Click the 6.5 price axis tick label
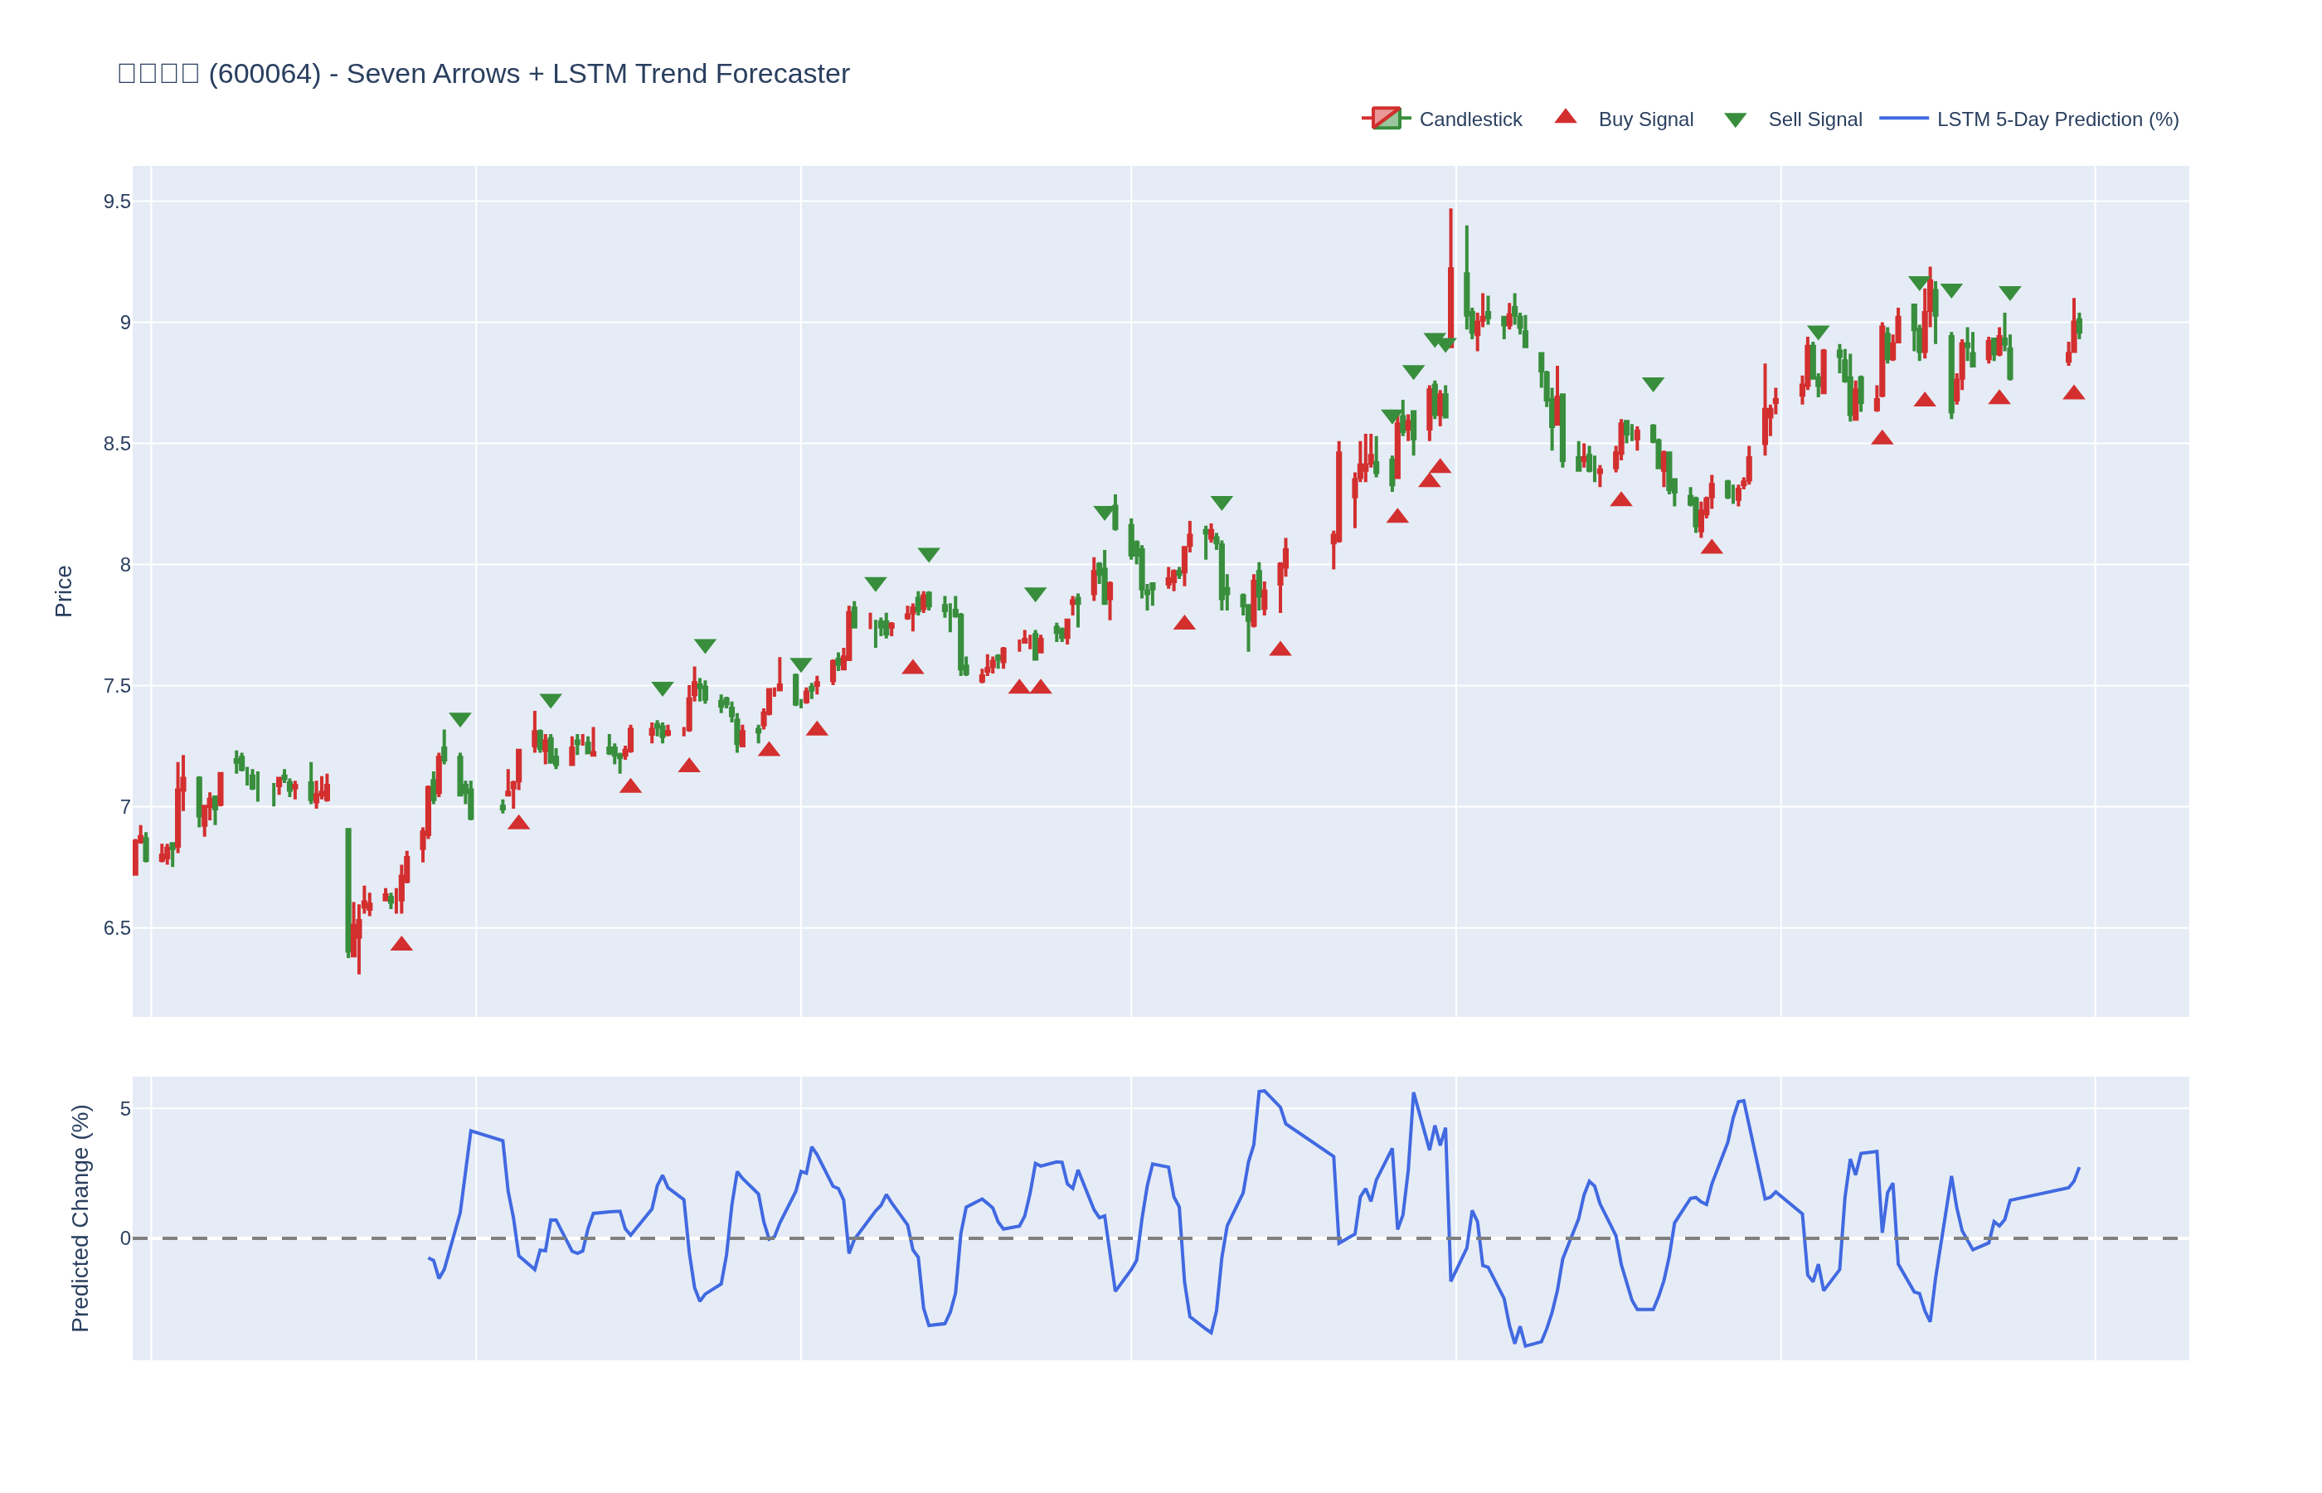 (116, 928)
